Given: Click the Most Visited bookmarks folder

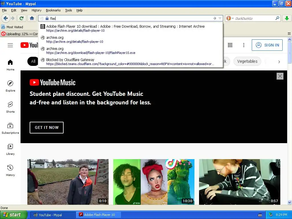Looking at the screenshot, I should (12, 27).
